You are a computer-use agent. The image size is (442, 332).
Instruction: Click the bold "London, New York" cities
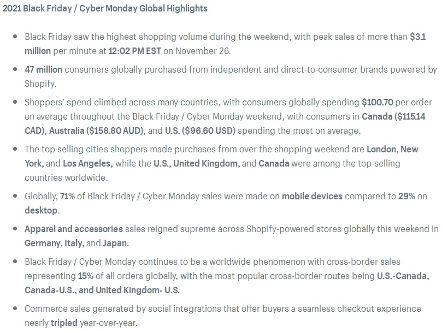[392, 150]
